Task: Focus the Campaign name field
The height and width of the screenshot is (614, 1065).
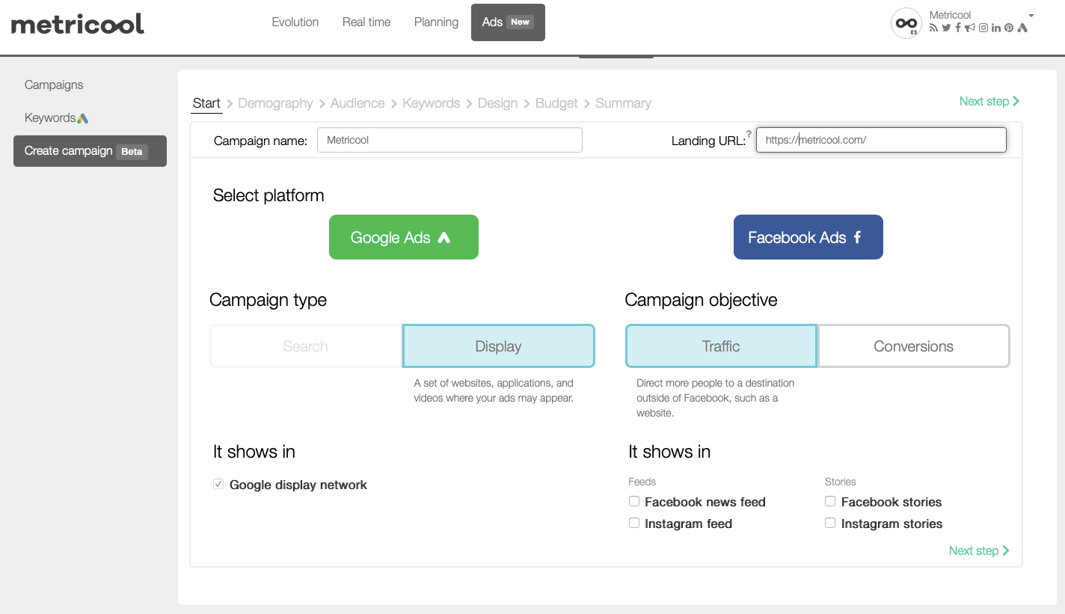Action: [x=449, y=140]
